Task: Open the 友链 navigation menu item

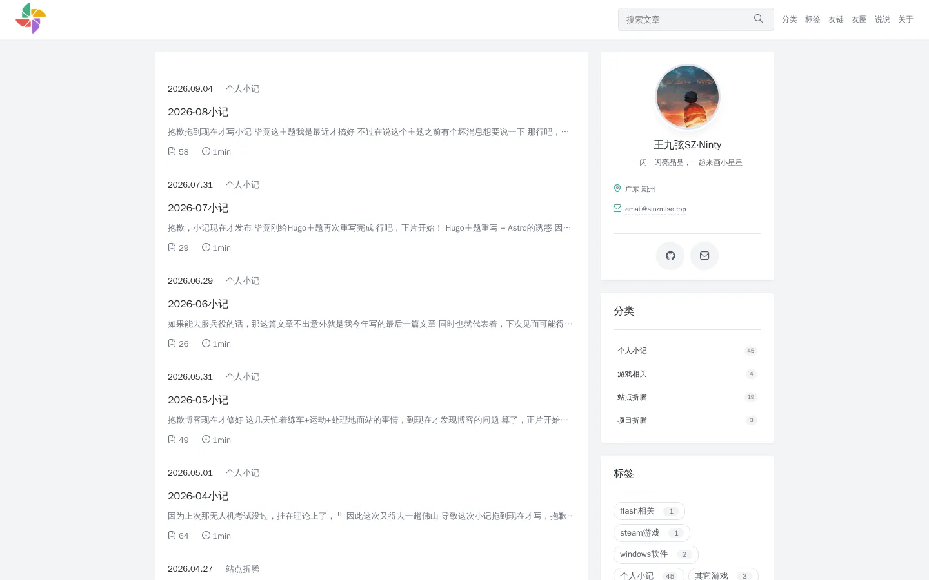Action: pos(836,19)
